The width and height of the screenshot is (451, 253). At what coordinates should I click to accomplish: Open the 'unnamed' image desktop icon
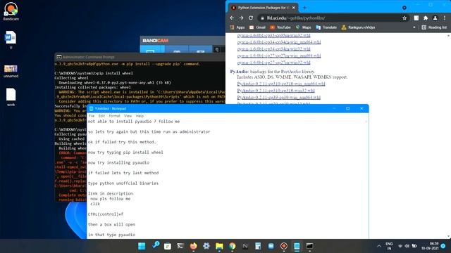coord(11,71)
